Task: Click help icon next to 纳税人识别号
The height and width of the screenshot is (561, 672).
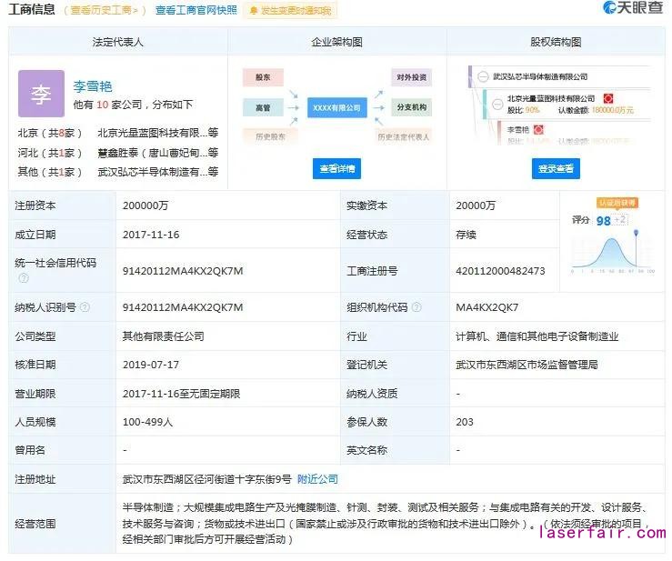Action: (85, 307)
